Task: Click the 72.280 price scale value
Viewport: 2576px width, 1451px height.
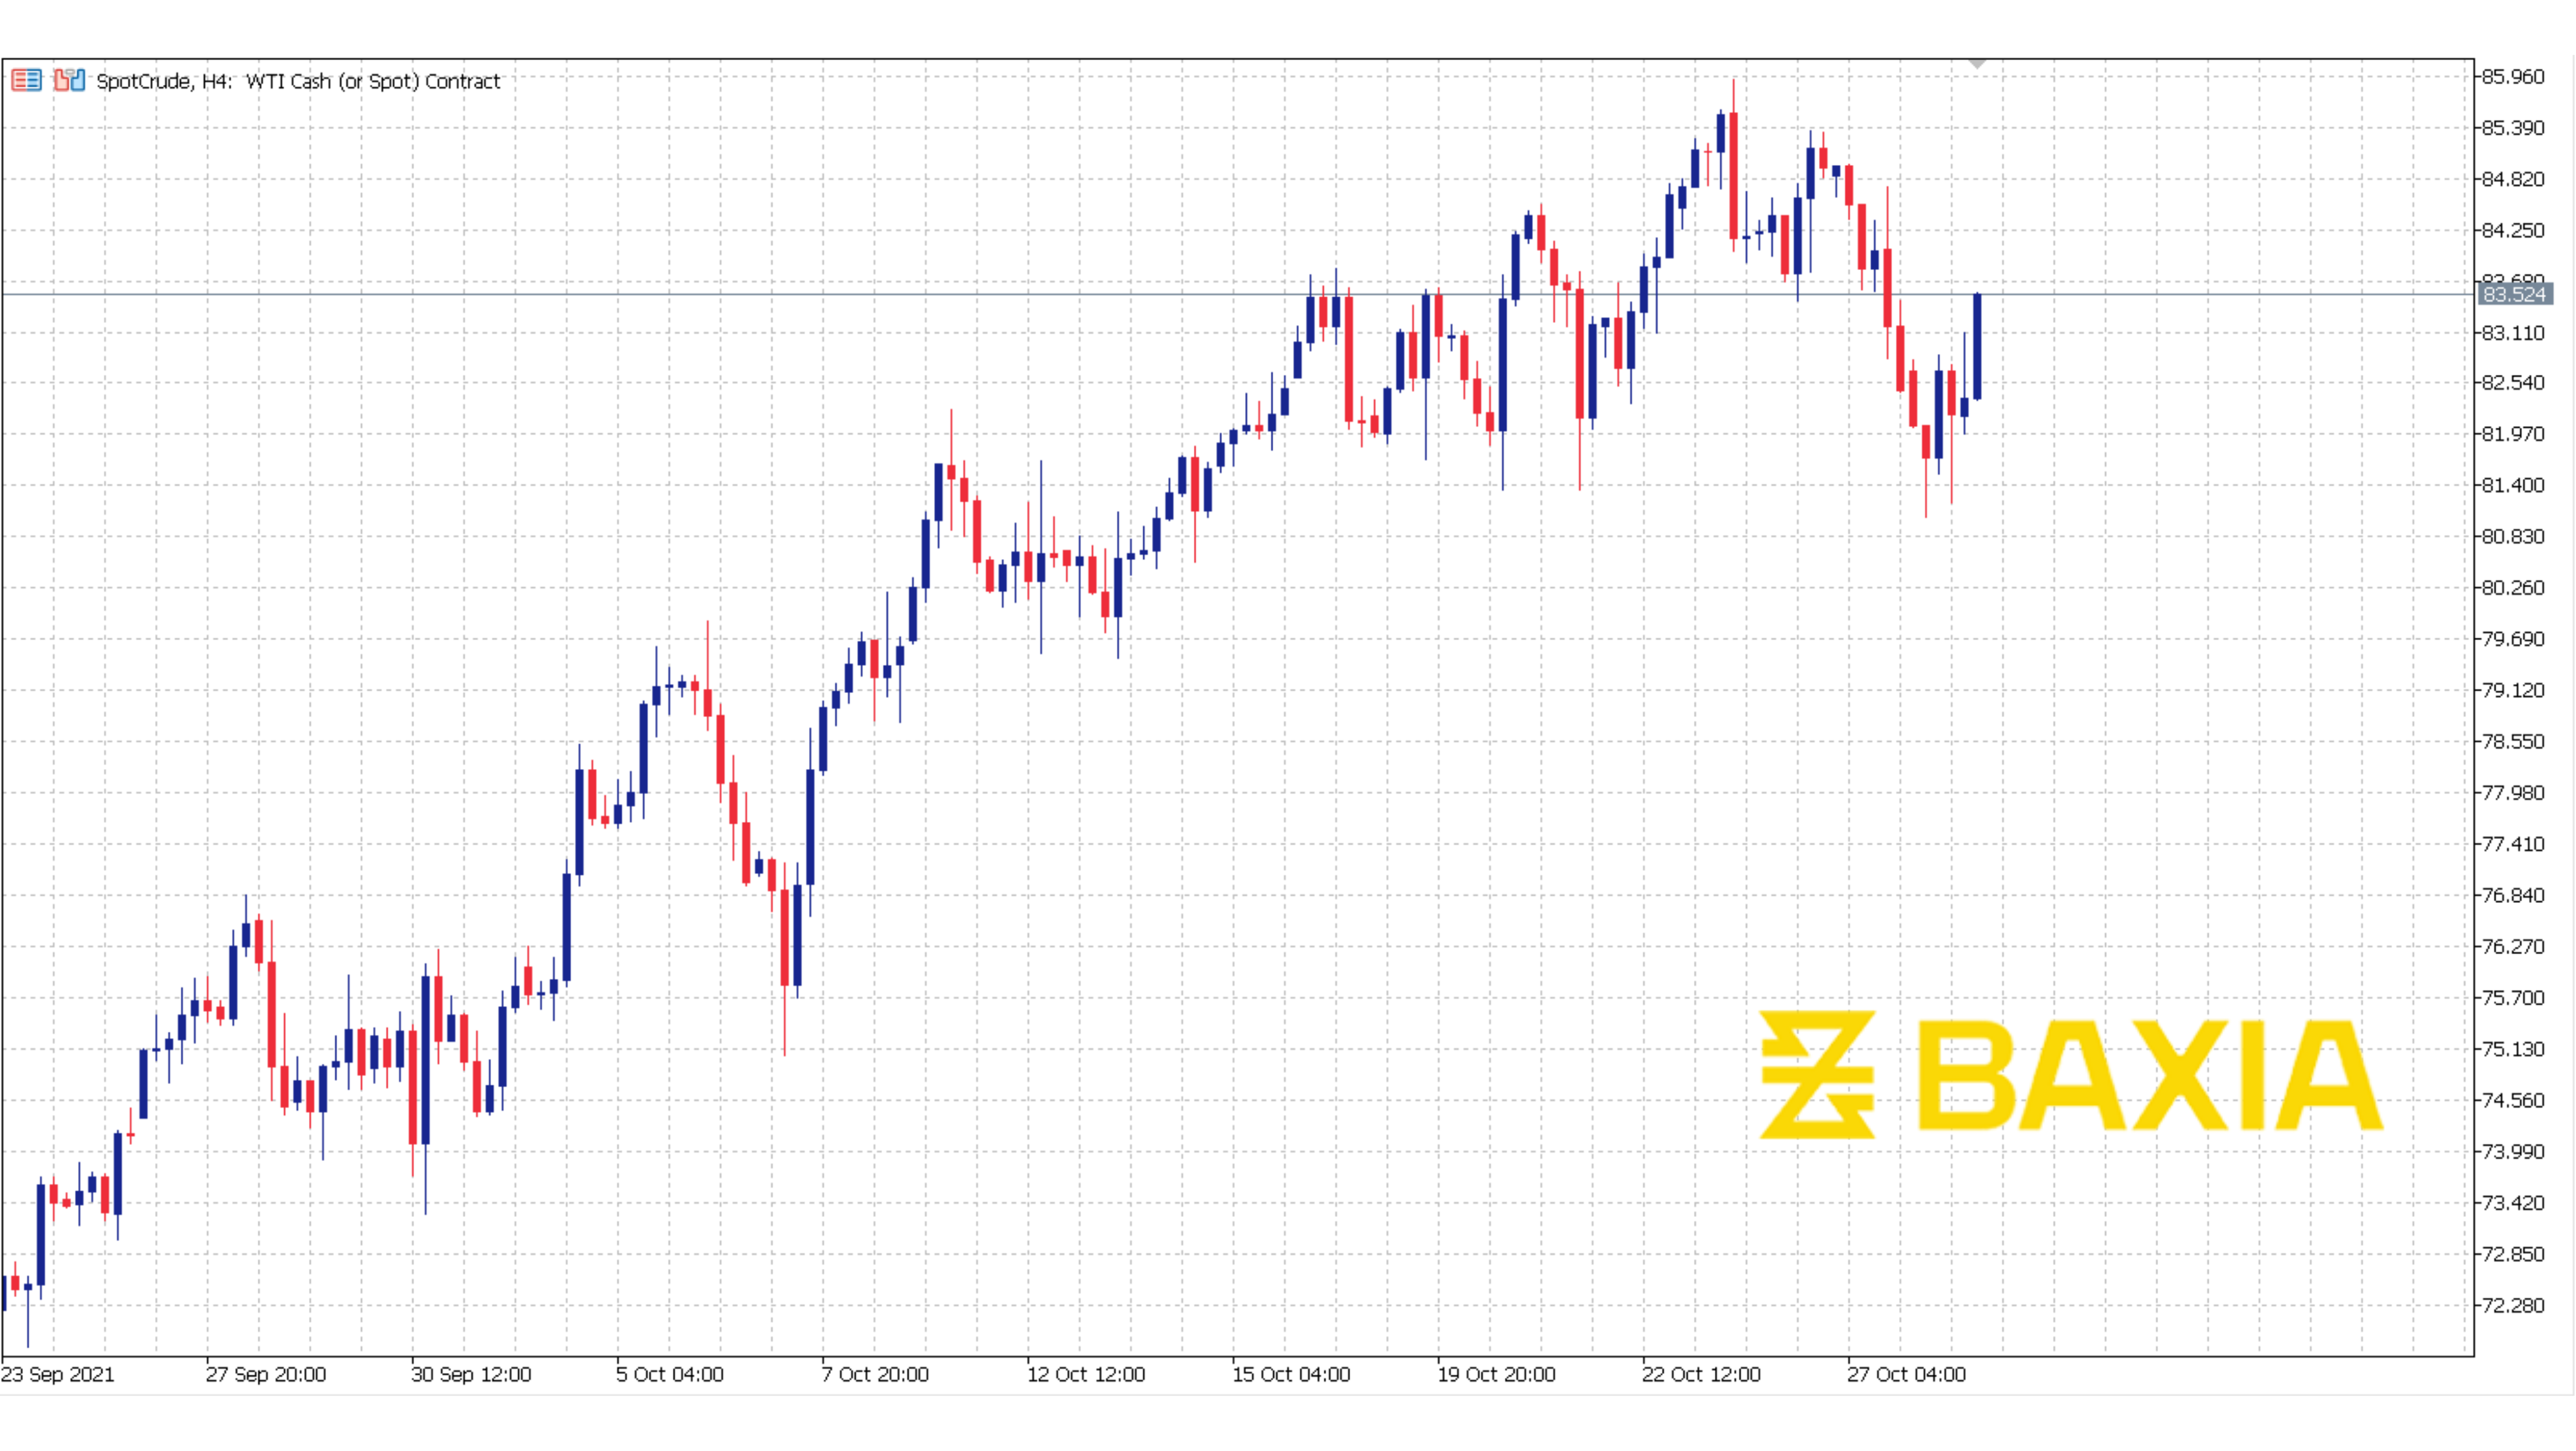Action: (x=2513, y=1305)
